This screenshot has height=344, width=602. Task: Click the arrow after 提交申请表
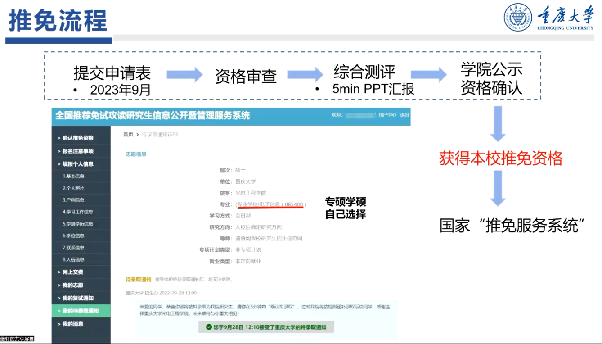click(x=184, y=75)
